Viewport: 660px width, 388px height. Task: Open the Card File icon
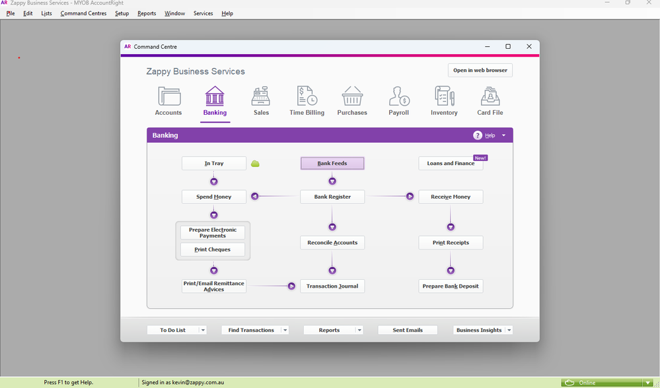(x=490, y=97)
